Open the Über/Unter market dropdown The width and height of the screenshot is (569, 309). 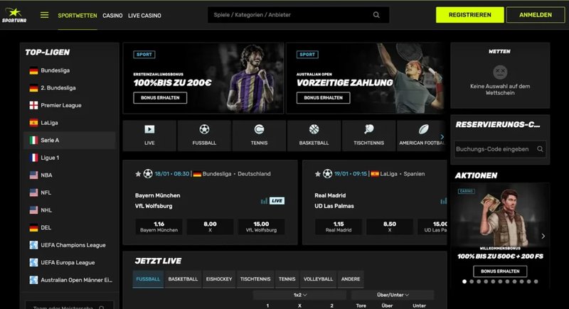(393, 295)
